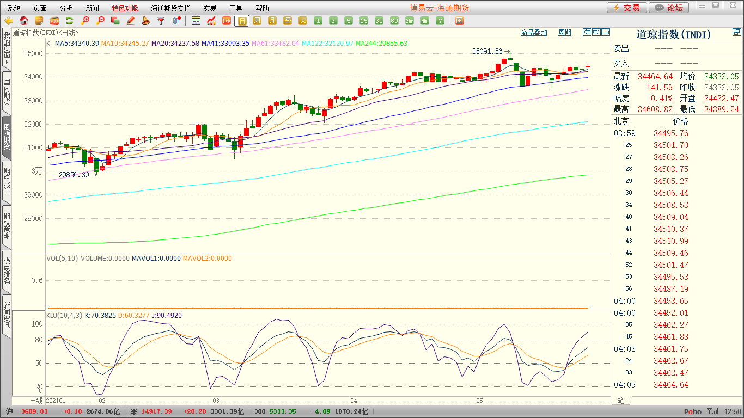Open the 帮助 menu

(x=263, y=8)
